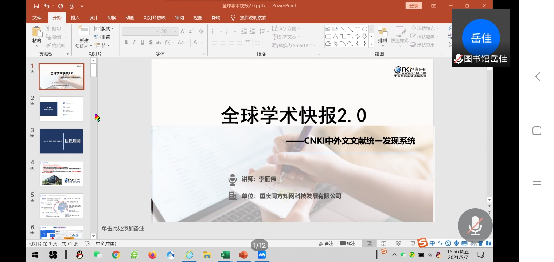Unmute the microphone in the meeting overlay

pos(475,226)
